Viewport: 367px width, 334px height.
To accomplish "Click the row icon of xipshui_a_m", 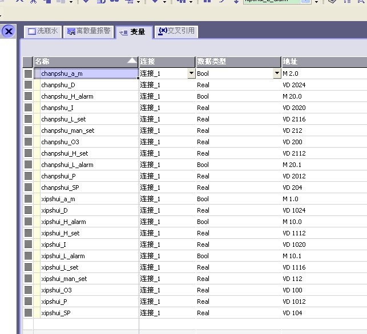I will [x=28, y=199].
